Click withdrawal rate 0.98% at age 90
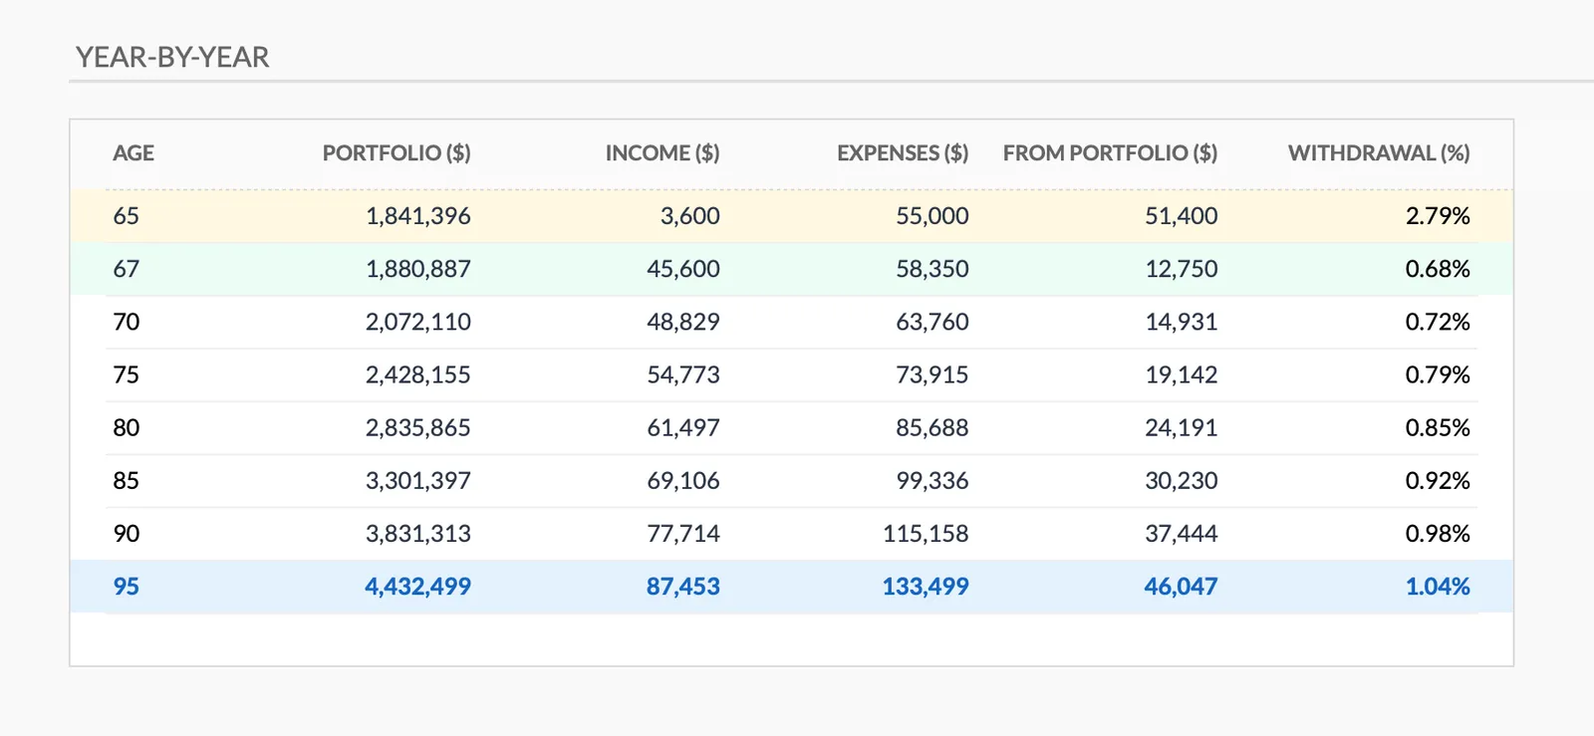 1437,534
